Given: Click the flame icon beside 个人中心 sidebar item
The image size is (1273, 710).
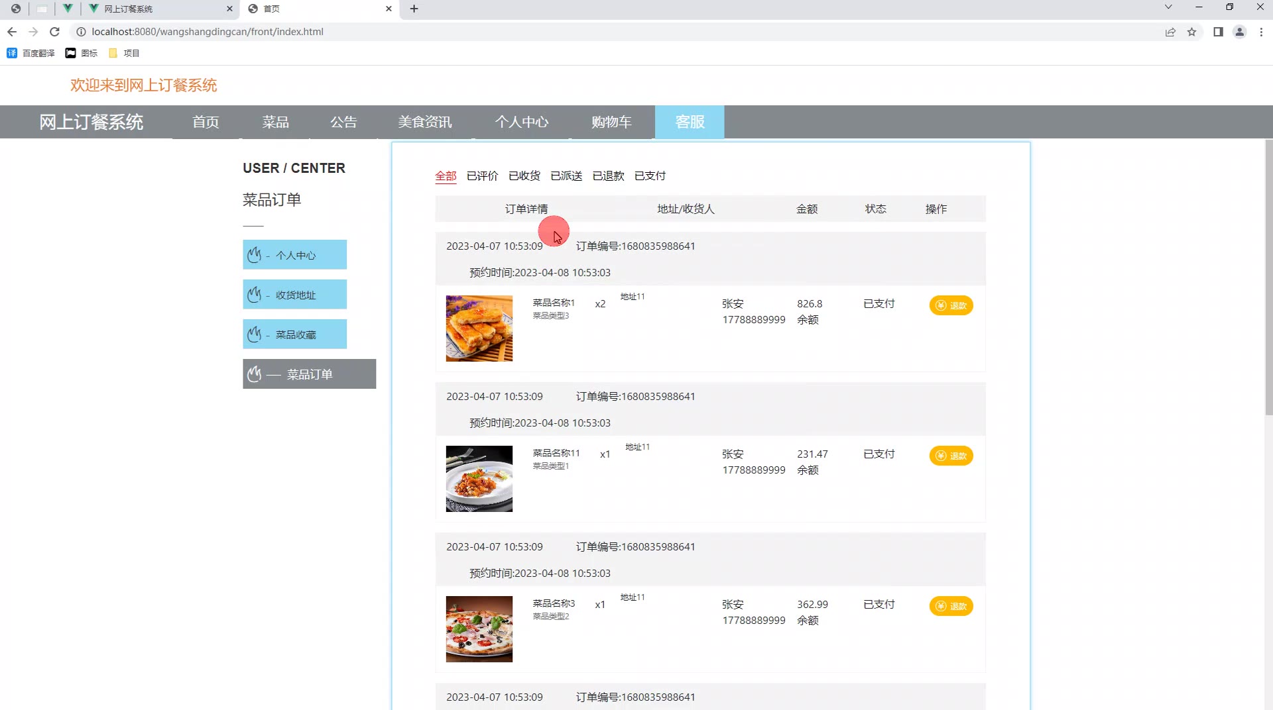Looking at the screenshot, I should 254,254.
